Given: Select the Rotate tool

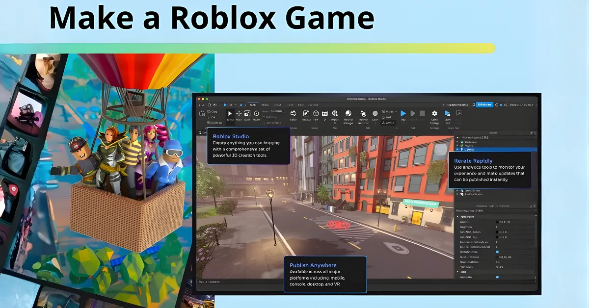Looking at the screenshot, I should [x=256, y=115].
